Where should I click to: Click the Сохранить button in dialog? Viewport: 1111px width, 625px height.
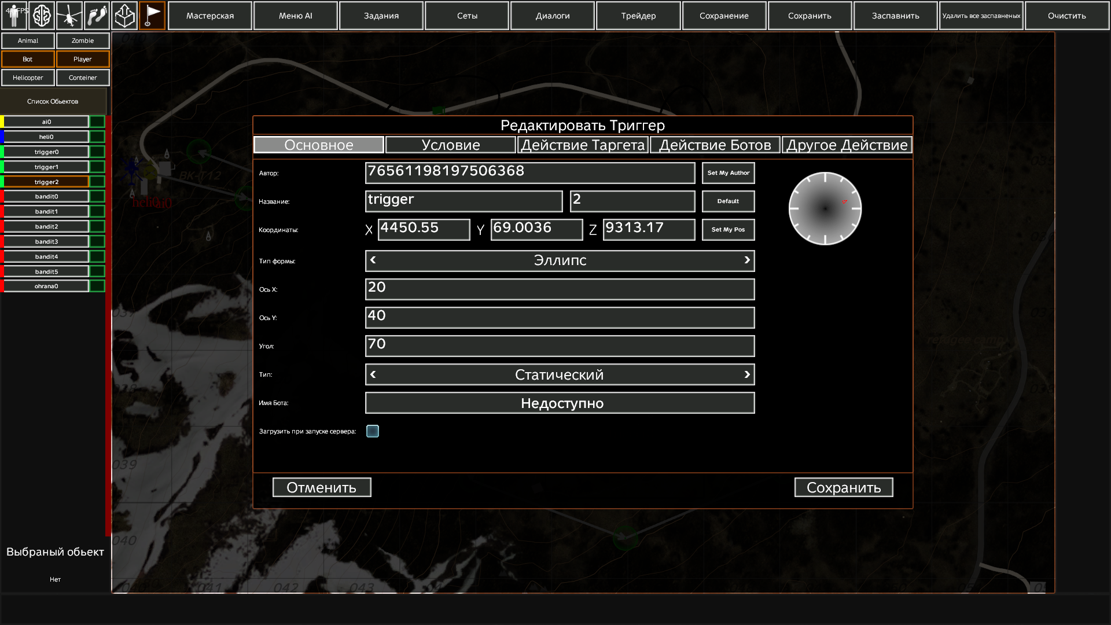pos(843,487)
